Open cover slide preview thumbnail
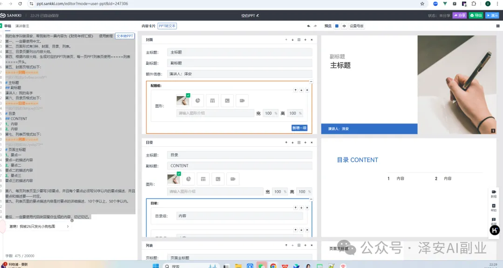The image size is (503, 268). tap(409, 85)
